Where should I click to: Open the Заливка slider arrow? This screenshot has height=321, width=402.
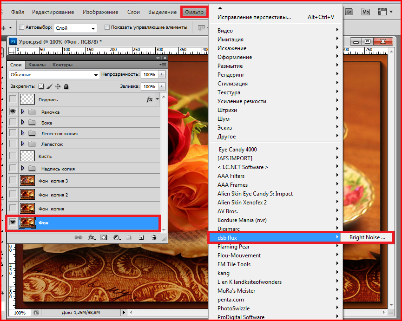click(x=162, y=86)
